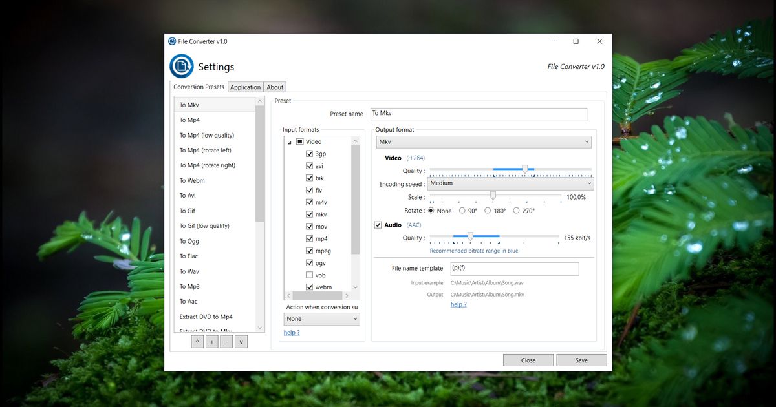Disable the Audio (AAC) output

[377, 225]
